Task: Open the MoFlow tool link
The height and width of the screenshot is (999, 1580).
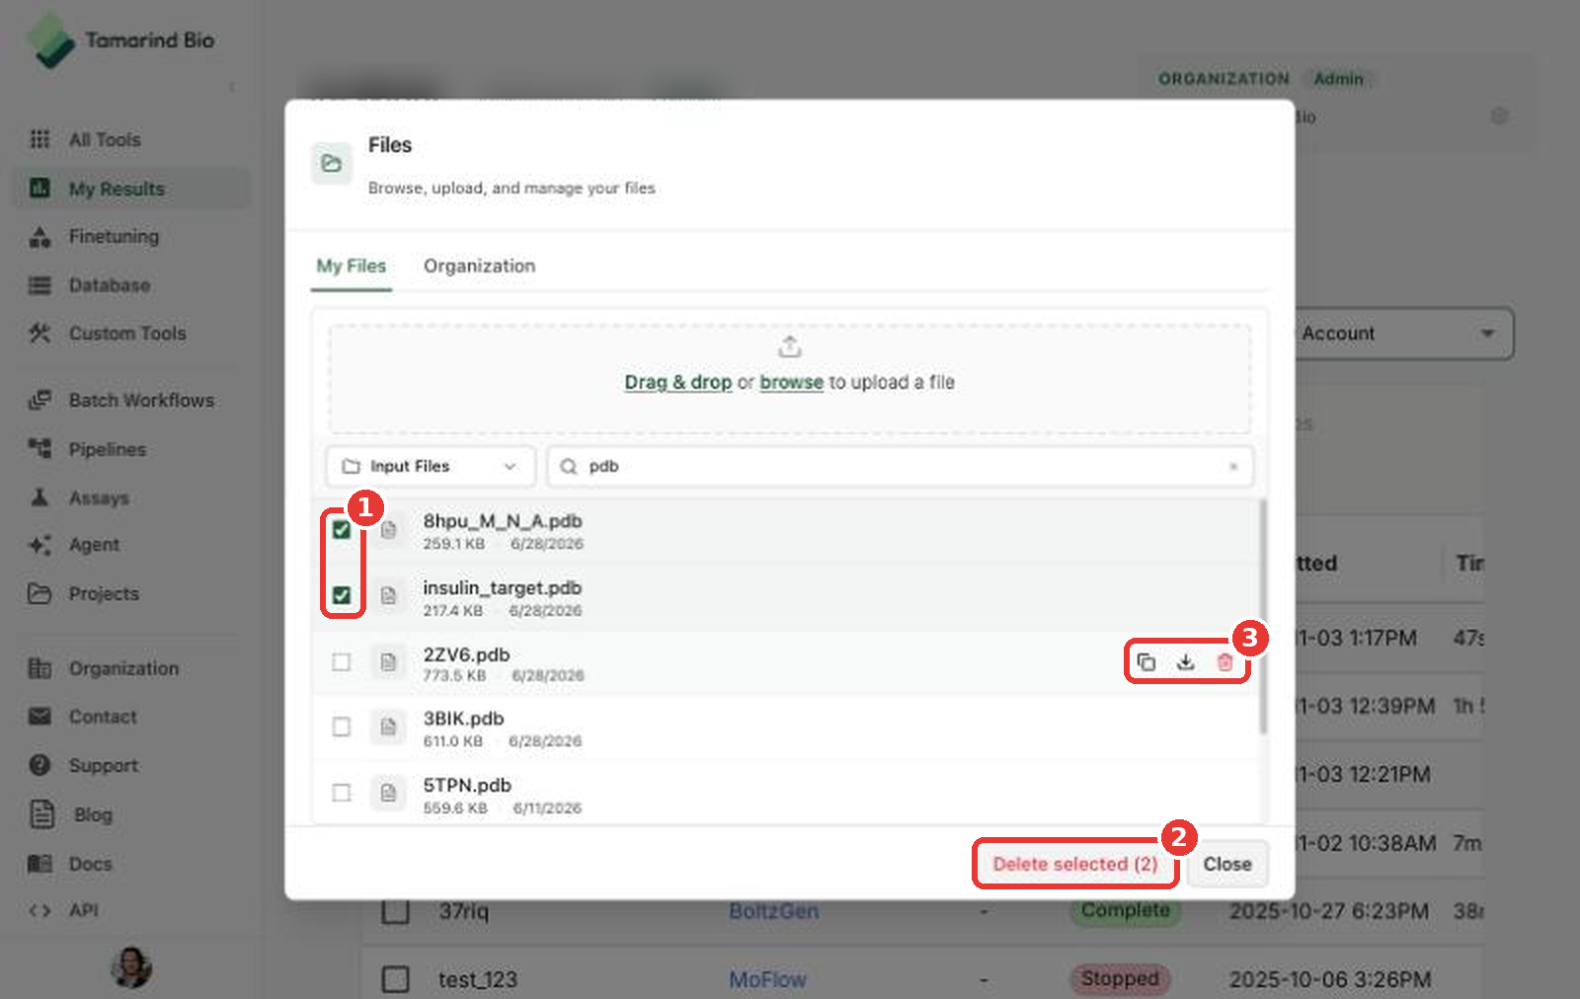Action: 767,979
